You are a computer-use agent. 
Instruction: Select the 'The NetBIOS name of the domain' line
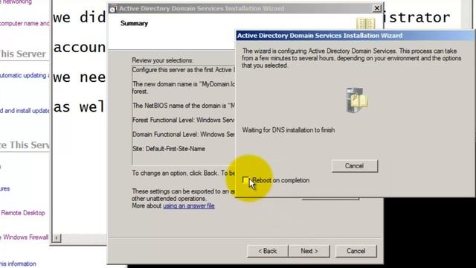pos(184,106)
